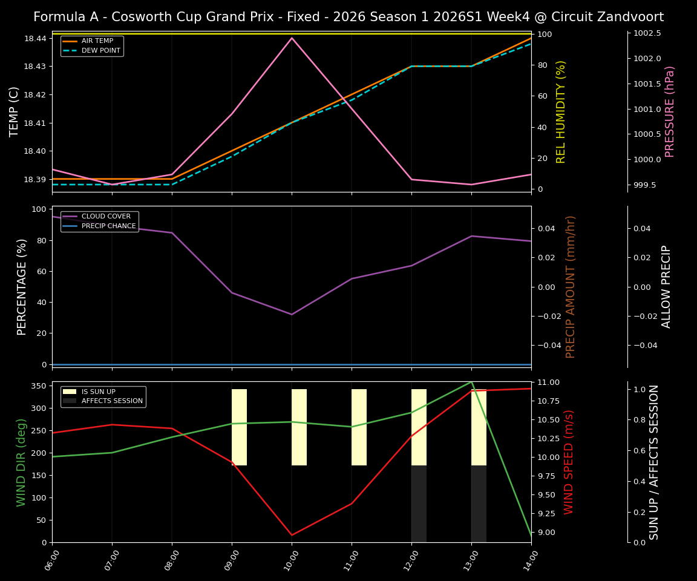Click the REL HUMIDITY axis label
The width and height of the screenshot is (697, 581).
(560, 110)
